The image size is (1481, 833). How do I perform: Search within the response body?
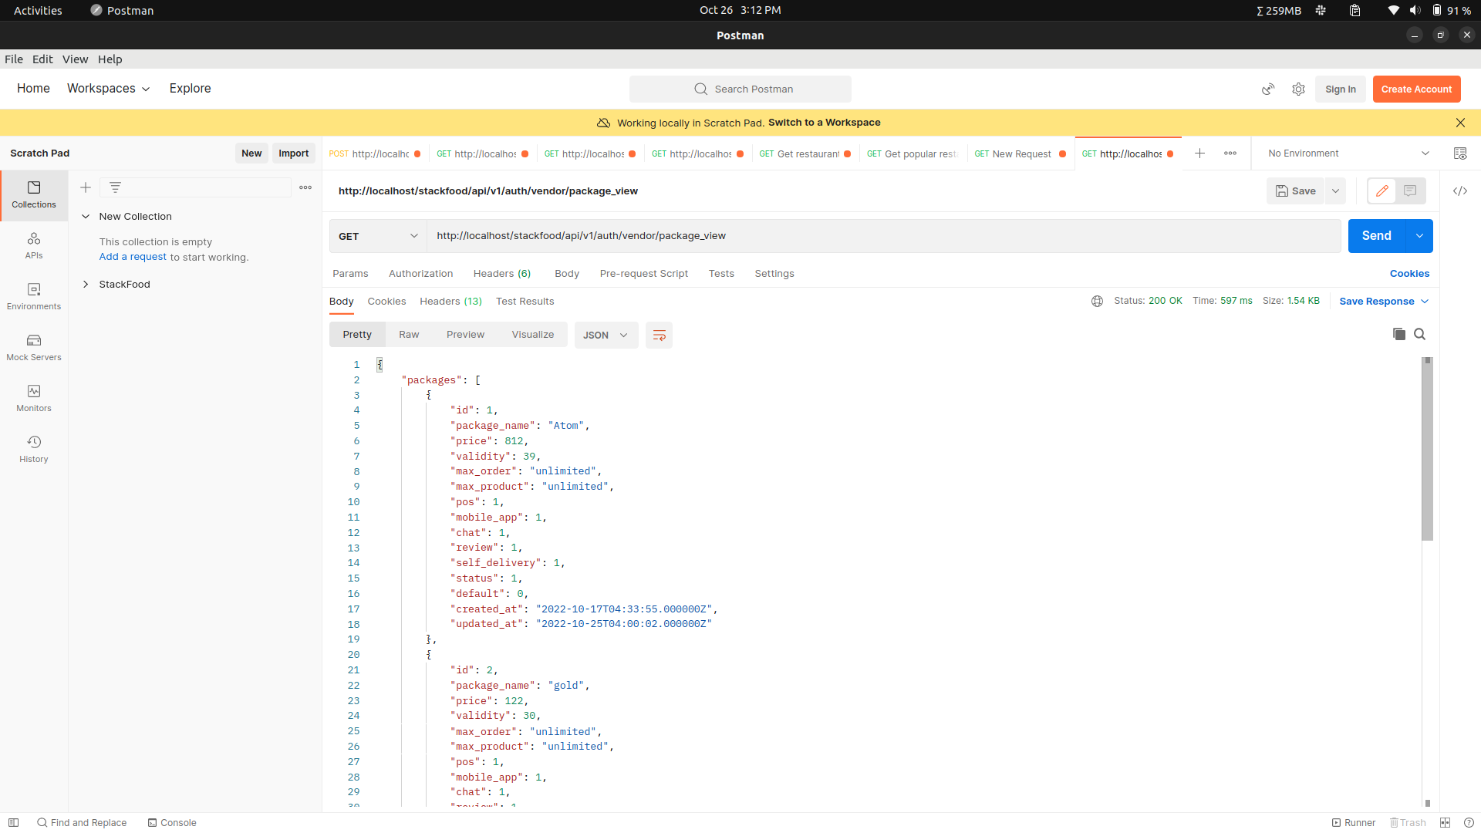click(x=1419, y=334)
